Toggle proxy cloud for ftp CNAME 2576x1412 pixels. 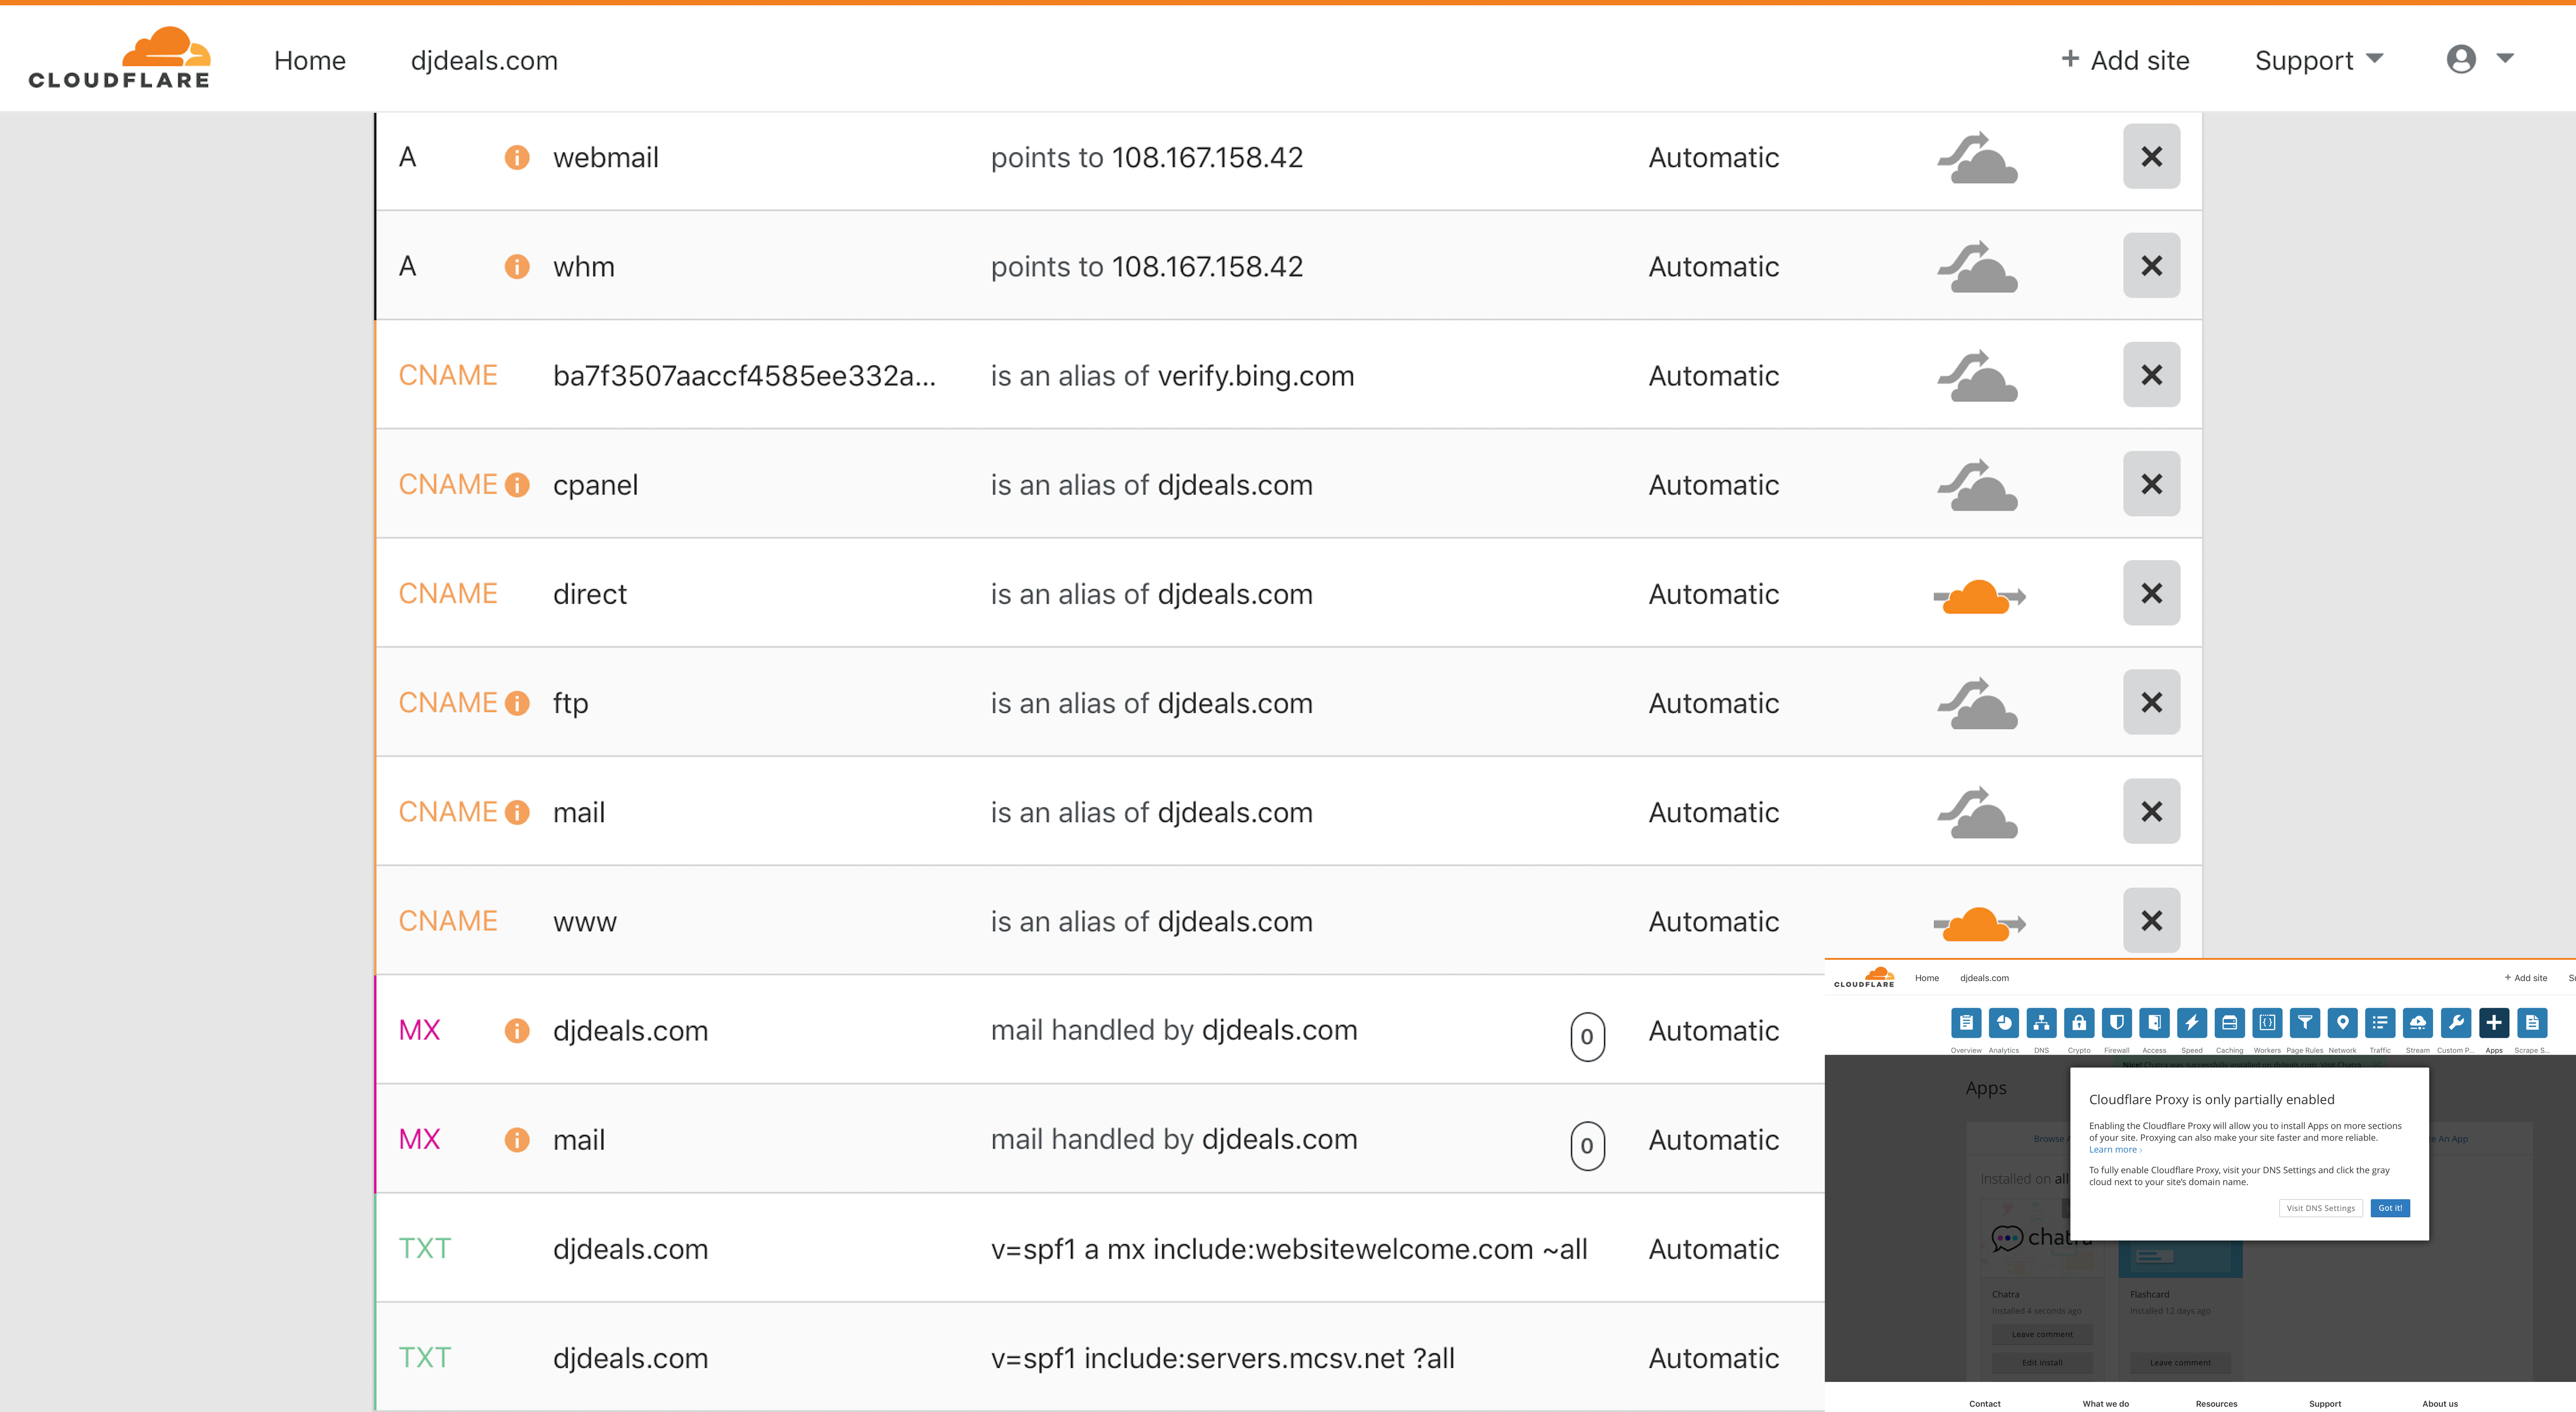click(1978, 703)
